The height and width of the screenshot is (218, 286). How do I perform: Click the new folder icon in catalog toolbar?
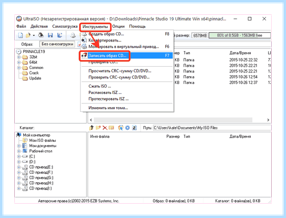(x=98, y=128)
